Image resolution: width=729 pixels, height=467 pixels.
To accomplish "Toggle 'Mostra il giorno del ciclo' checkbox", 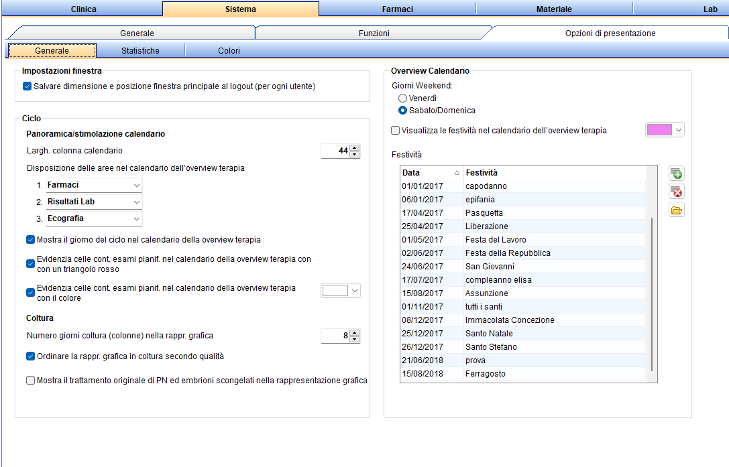I will 31,240.
